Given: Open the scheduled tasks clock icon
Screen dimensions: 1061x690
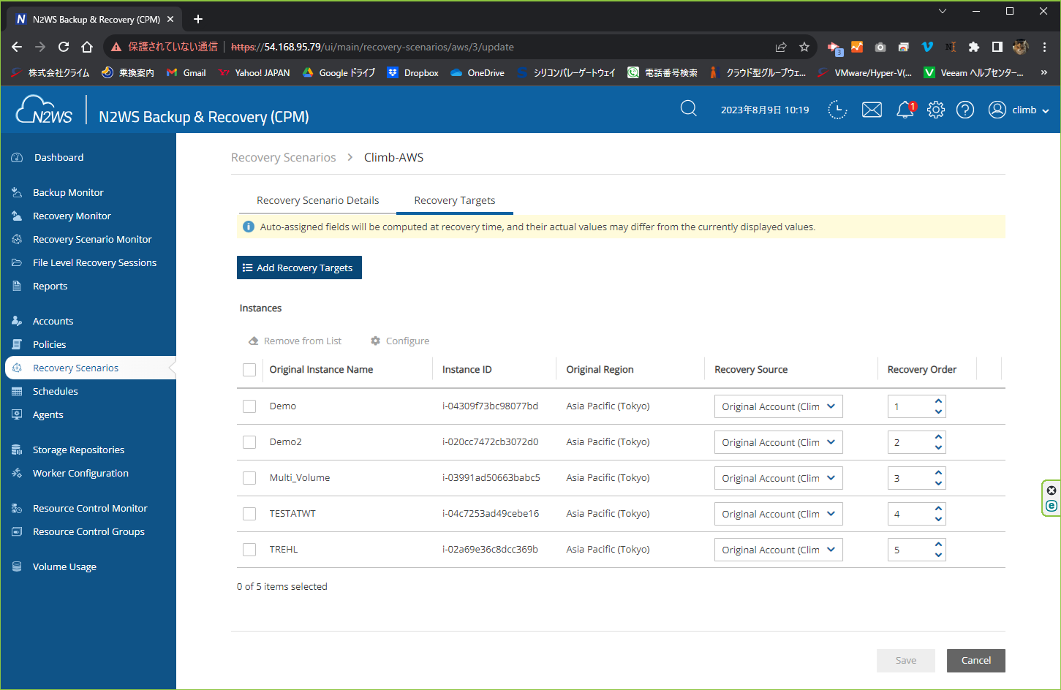Looking at the screenshot, I should point(837,110).
